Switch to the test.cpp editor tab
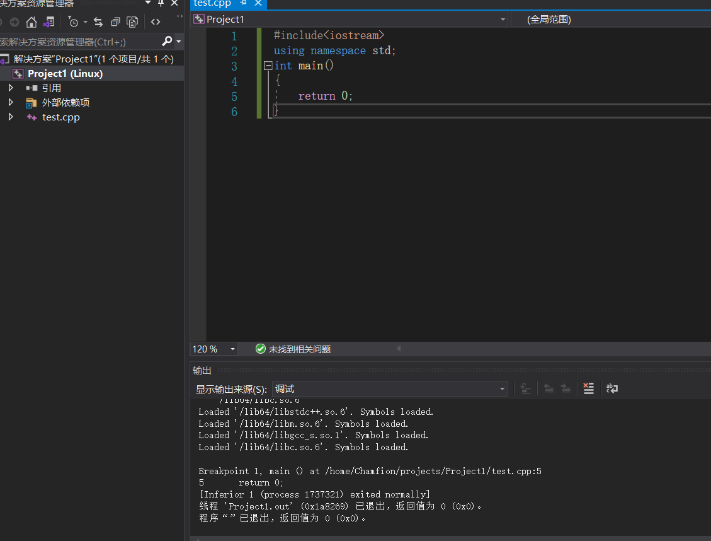This screenshot has height=541, width=711. pos(211,4)
